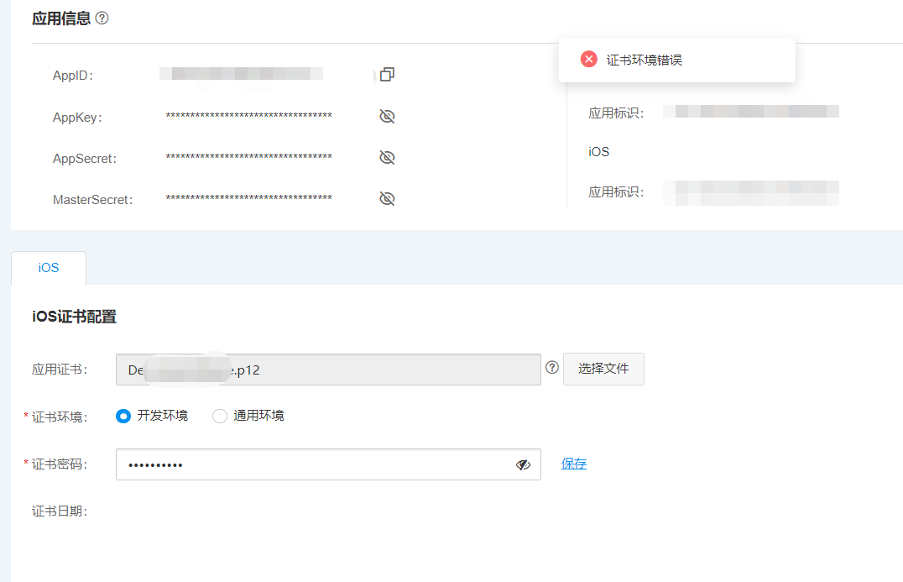The height and width of the screenshot is (582, 903).
Task: Click the 保存 link
Action: point(574,464)
